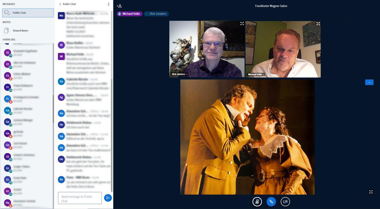Click the Mi avatar in the chat
The height and width of the screenshot is (209, 380).
pyautogui.click(x=61, y=56)
